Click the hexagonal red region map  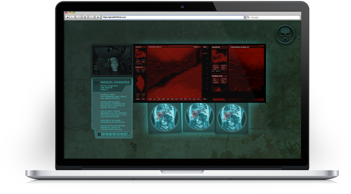140,83
